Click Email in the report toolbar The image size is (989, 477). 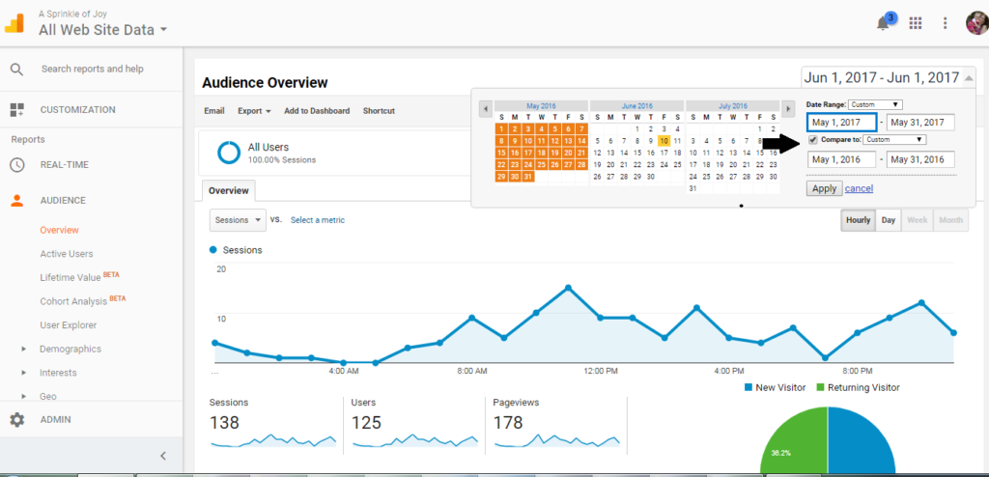point(214,111)
